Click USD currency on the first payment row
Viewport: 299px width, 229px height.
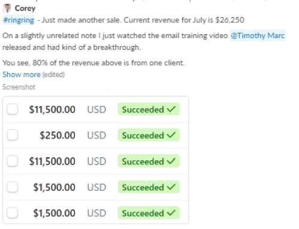pos(97,109)
